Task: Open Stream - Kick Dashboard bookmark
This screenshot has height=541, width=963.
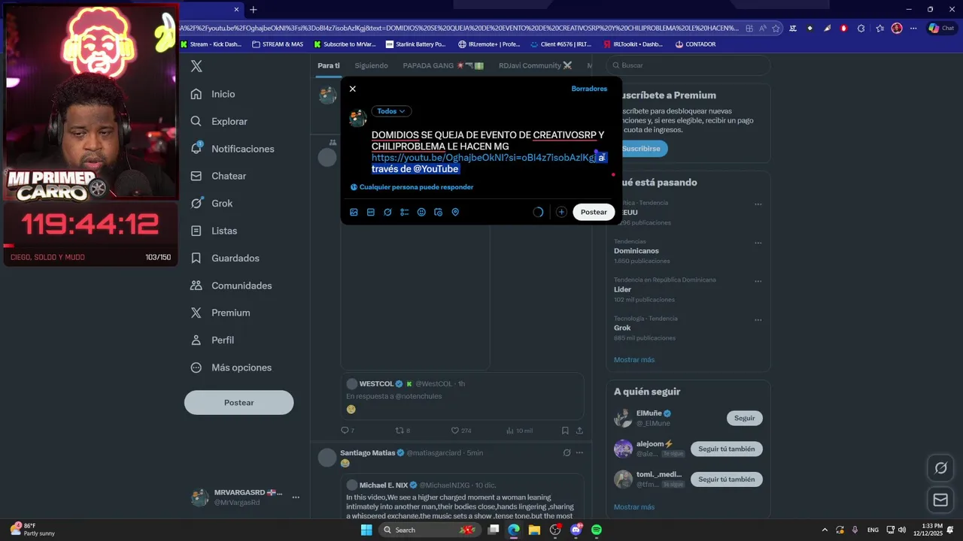Action: [x=211, y=44]
